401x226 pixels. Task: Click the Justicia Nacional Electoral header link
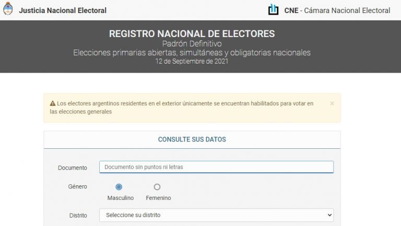click(x=63, y=10)
